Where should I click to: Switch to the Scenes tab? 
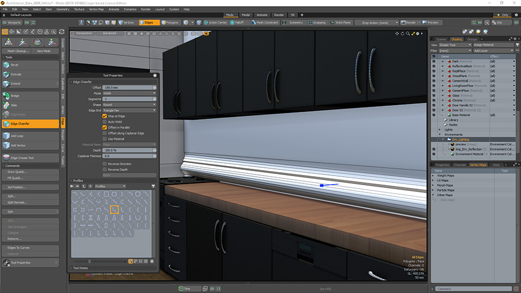pos(441,40)
